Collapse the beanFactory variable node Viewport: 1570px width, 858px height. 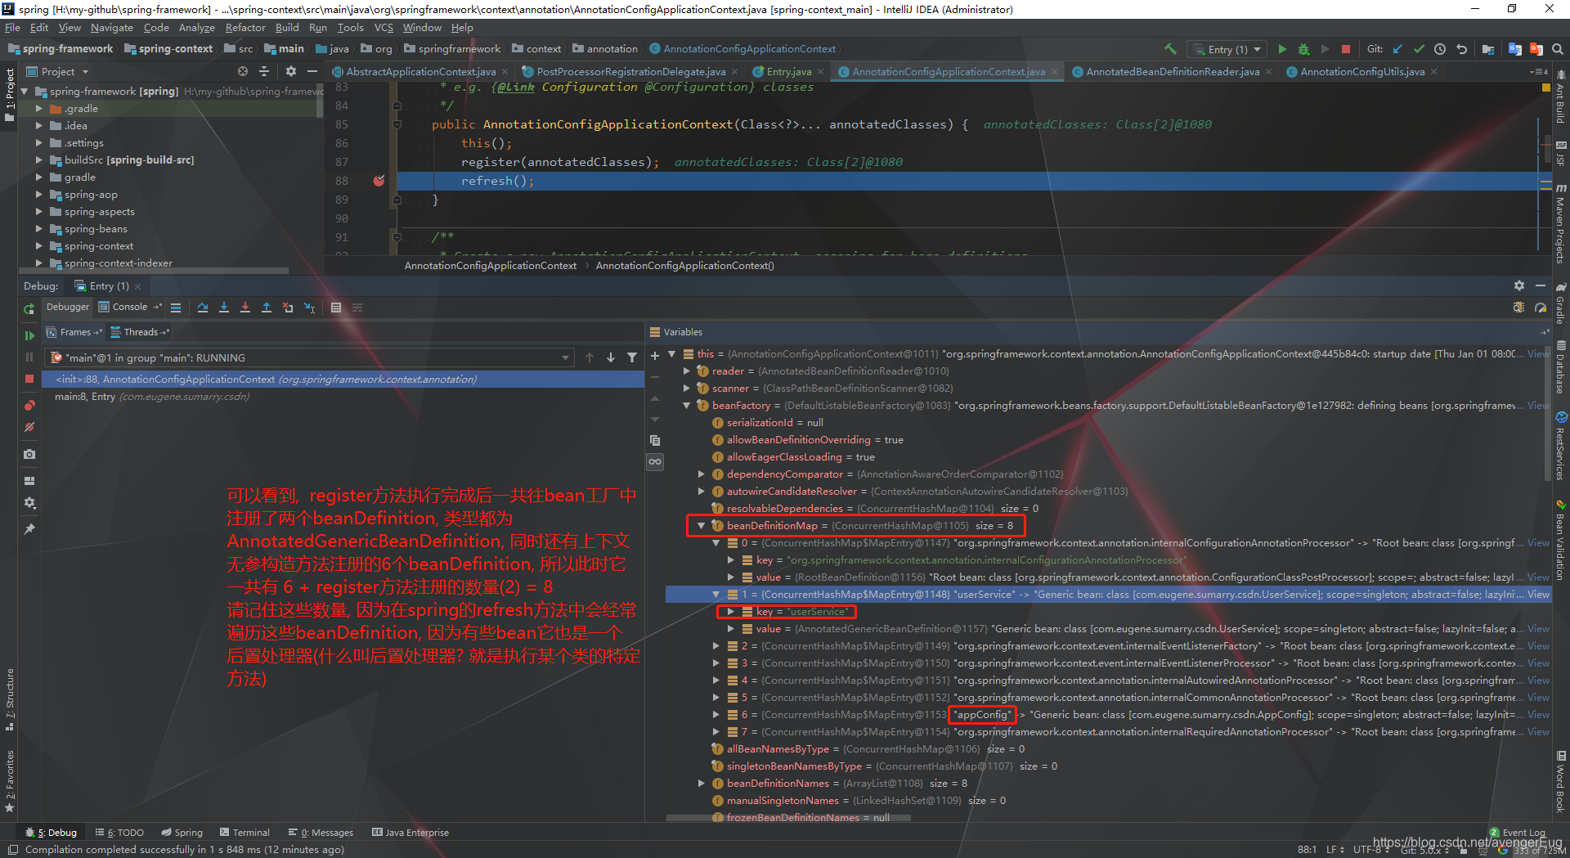686,406
